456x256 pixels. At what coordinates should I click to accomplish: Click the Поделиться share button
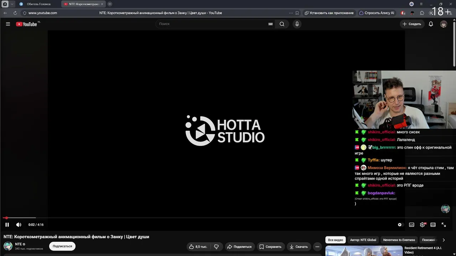click(x=239, y=247)
